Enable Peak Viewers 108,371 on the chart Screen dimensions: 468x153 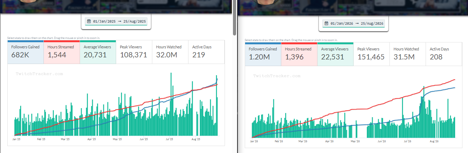[134, 52]
